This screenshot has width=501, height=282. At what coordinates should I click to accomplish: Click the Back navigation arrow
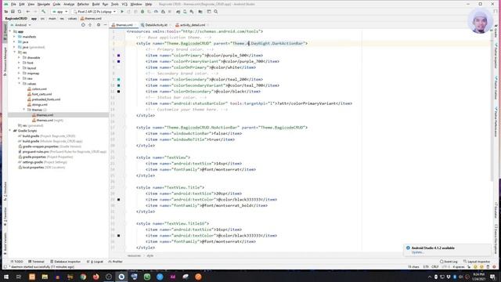pyautogui.click(x=28, y=12)
